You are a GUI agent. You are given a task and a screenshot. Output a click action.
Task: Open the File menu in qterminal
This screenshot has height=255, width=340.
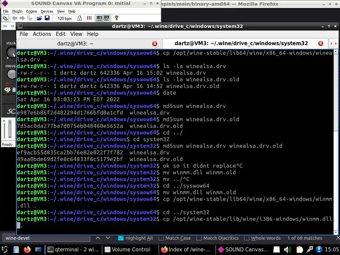coord(24,34)
